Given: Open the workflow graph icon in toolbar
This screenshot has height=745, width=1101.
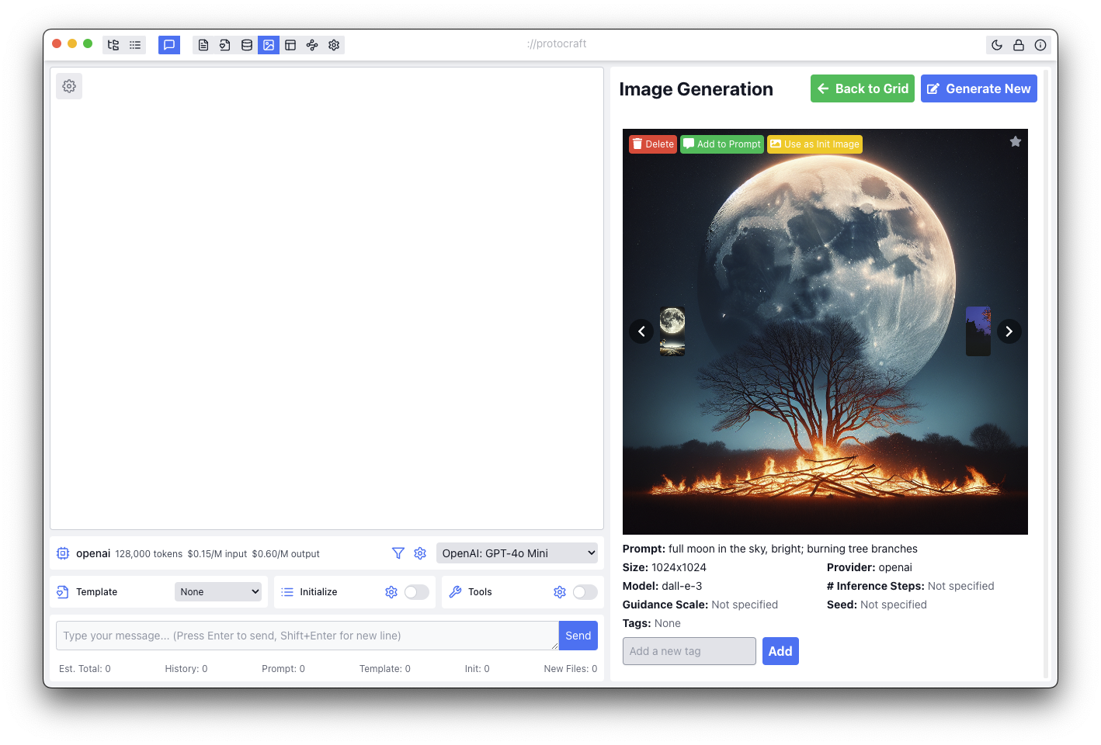Looking at the screenshot, I should (x=312, y=45).
